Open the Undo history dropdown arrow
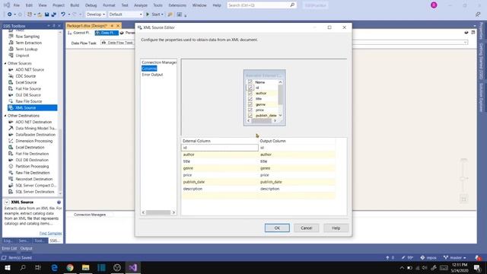This screenshot has height=274, width=487. click(x=68, y=14)
